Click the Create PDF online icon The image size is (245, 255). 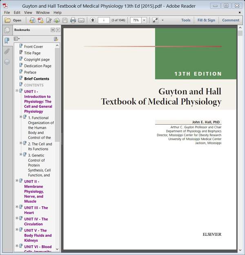click(x=40, y=20)
